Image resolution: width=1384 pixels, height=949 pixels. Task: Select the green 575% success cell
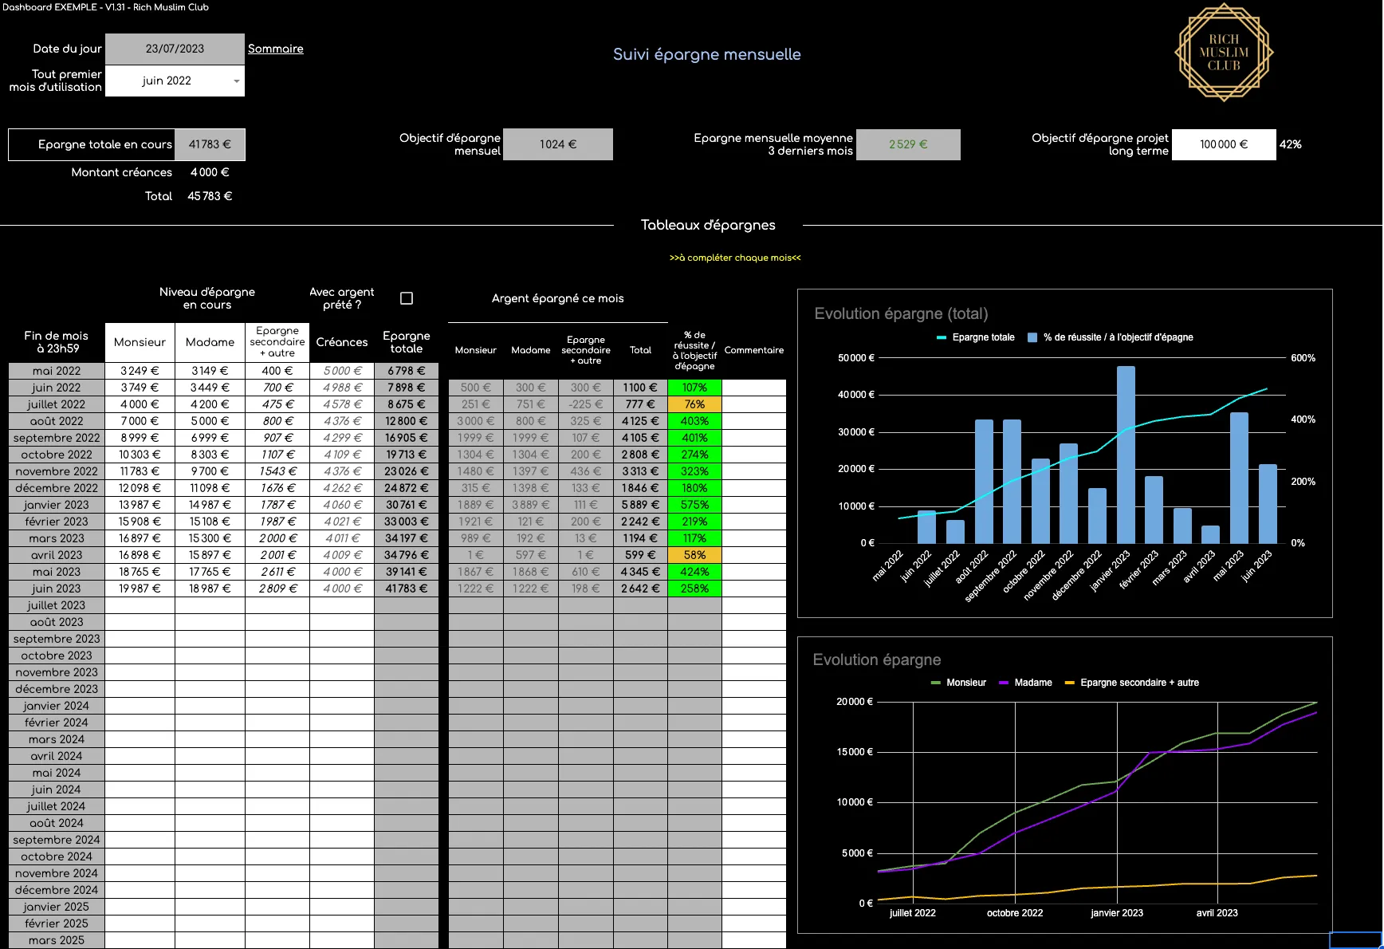click(x=694, y=505)
